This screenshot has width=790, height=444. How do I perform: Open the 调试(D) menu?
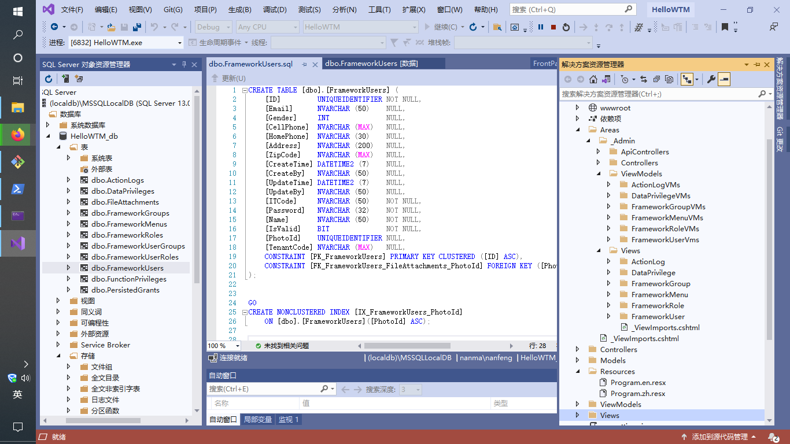click(x=274, y=10)
